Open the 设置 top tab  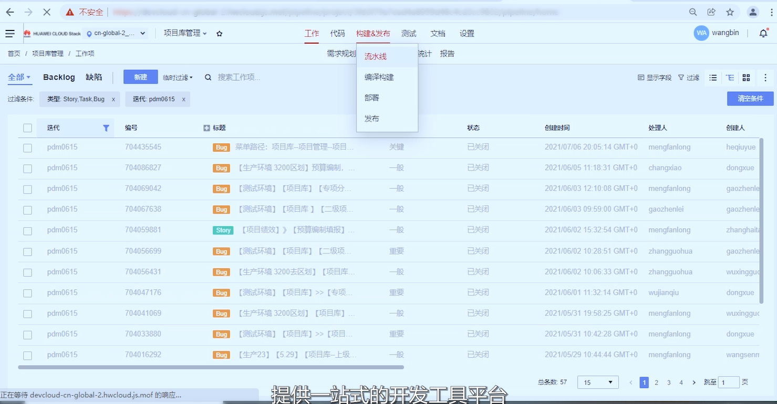click(467, 33)
